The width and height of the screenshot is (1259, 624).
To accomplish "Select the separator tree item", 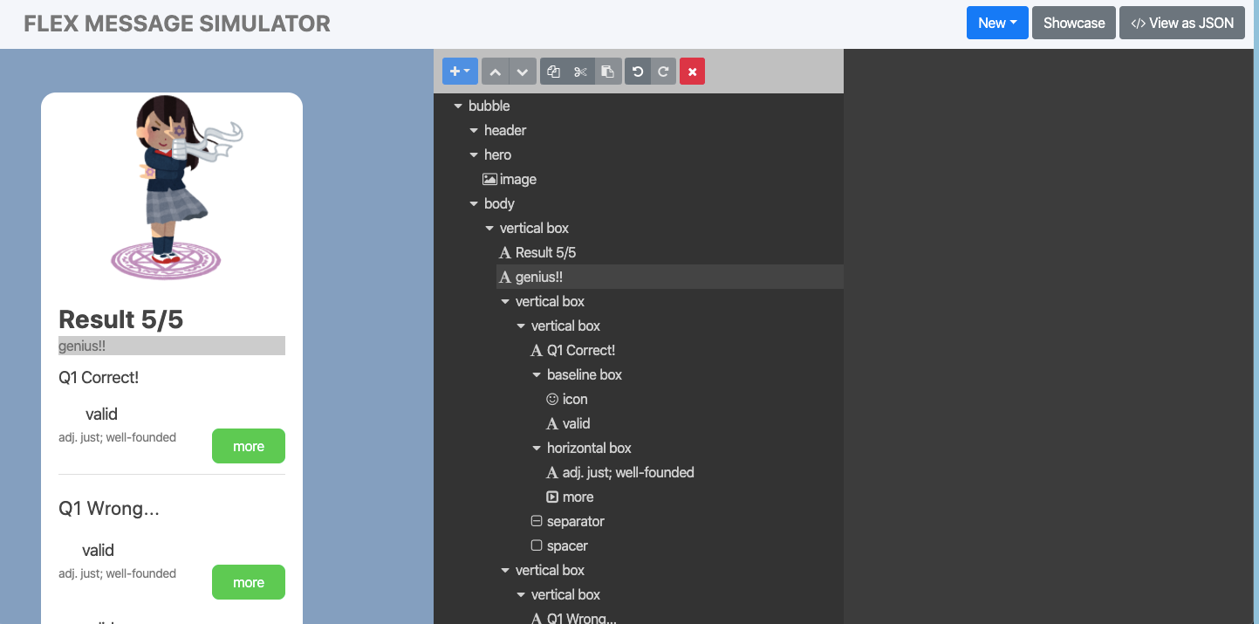I will tap(567, 521).
